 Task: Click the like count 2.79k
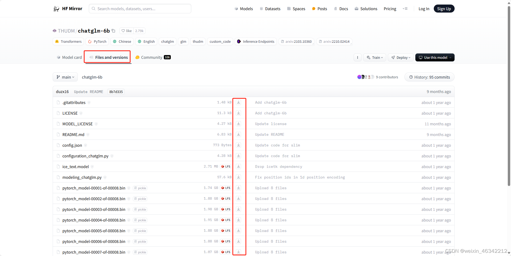(139, 31)
